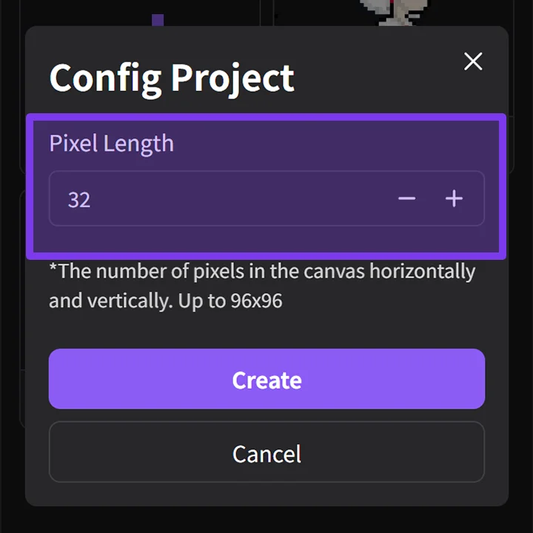Create the project with the purple button
The image size is (533, 533).
tap(266, 379)
